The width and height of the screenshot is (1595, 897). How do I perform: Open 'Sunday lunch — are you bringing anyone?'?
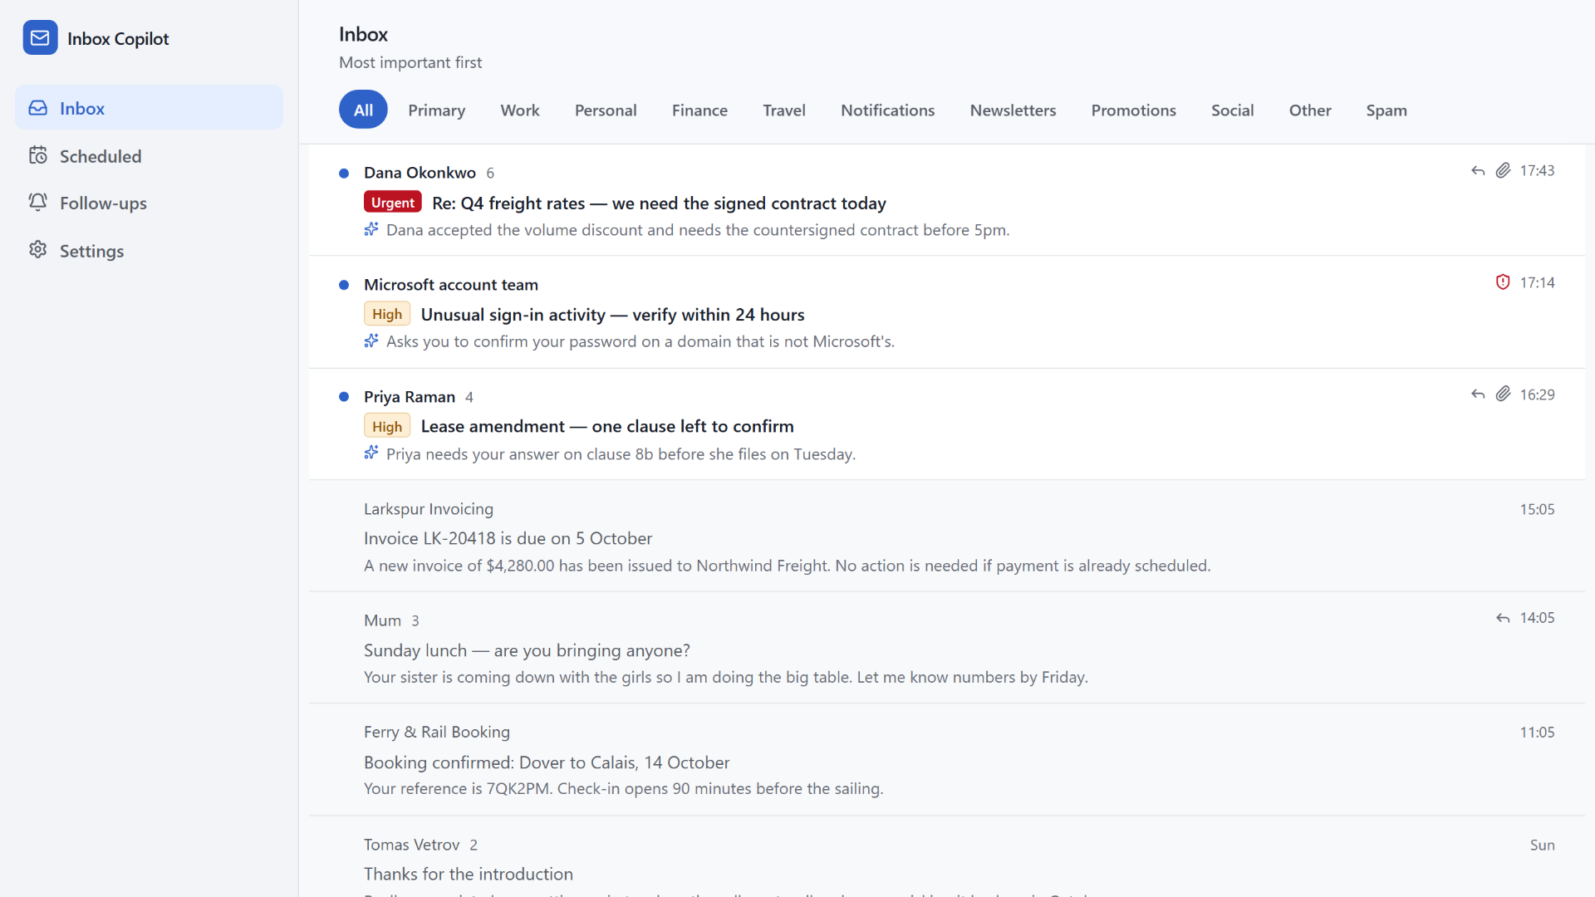click(527, 650)
